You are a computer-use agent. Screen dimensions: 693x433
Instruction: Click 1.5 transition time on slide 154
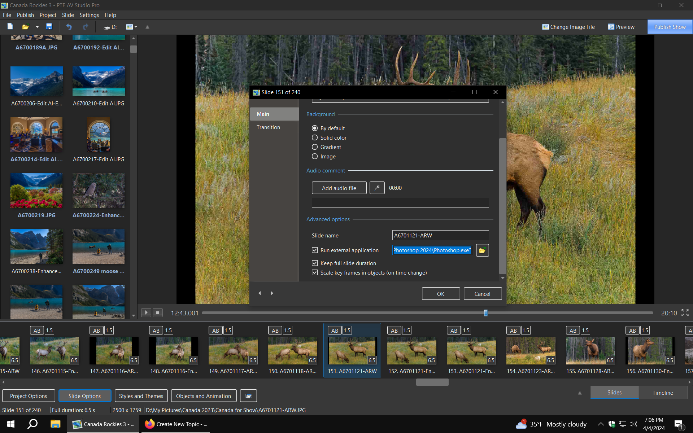point(526,330)
